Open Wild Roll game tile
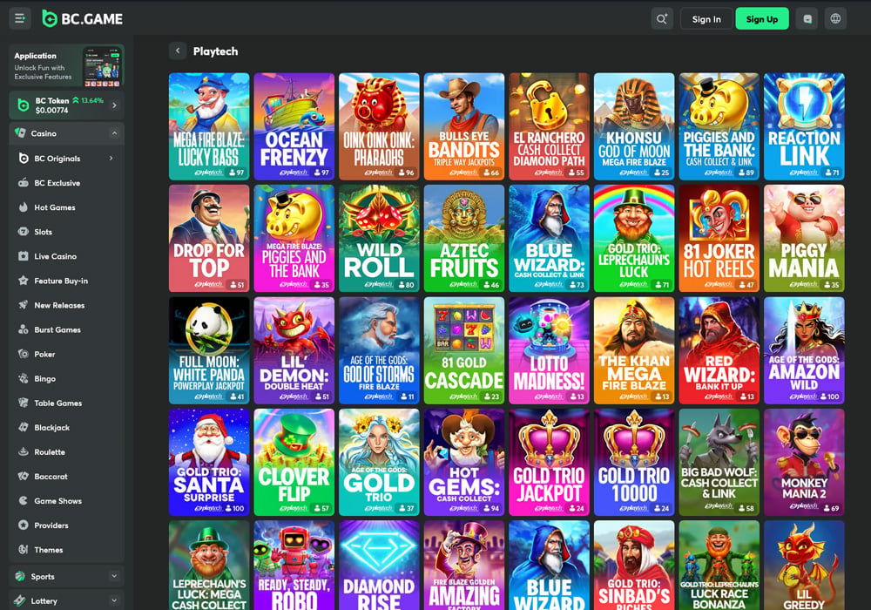This screenshot has width=871, height=610. [379, 238]
